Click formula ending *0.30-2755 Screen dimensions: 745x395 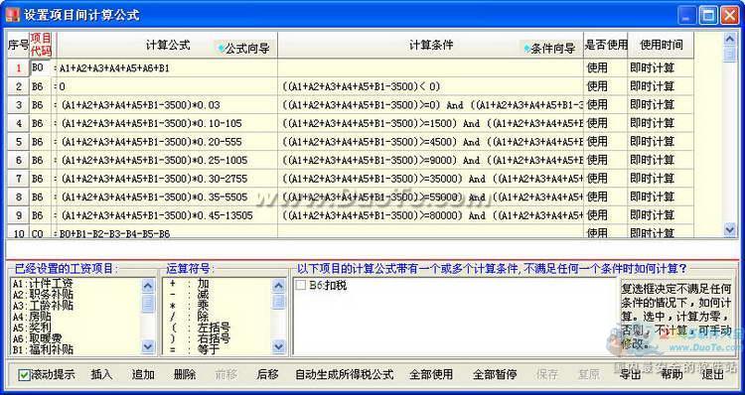(x=154, y=179)
